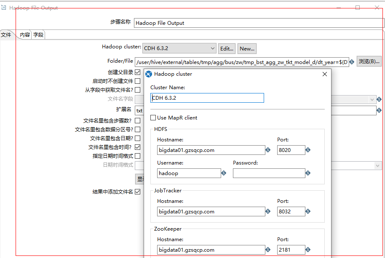Toggle 结果中添加文件名 checkbox
This screenshot has width=385, height=258.
pyautogui.click(x=138, y=192)
